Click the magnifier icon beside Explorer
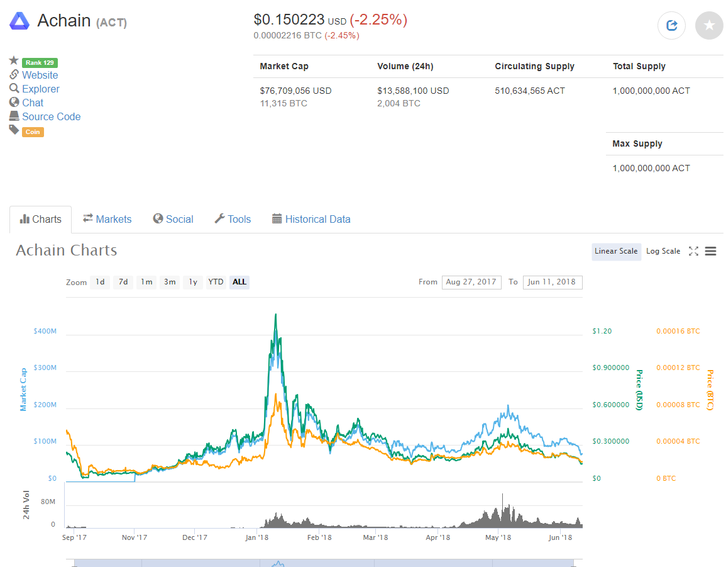The width and height of the screenshot is (726, 567). click(14, 89)
